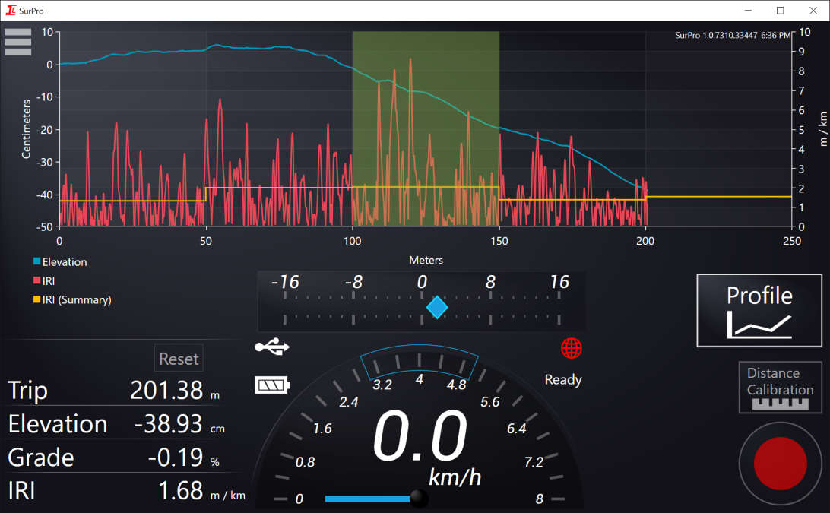830x513 pixels.
Task: Click the Trip distance readout
Action: (166, 391)
